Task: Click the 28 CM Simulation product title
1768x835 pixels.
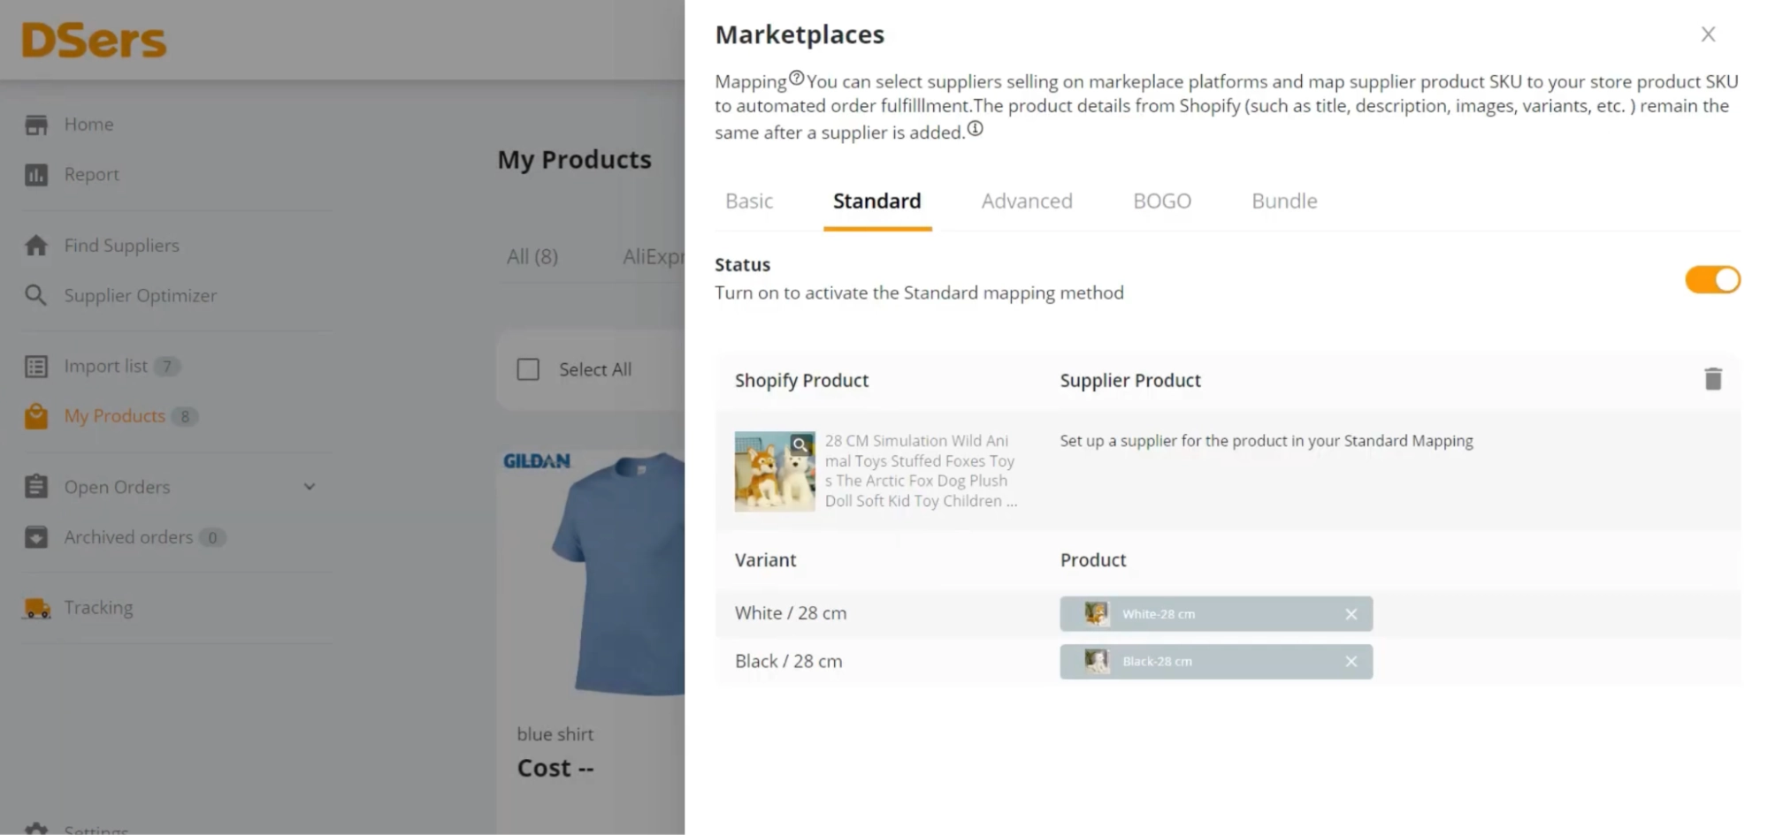Action: coord(921,471)
